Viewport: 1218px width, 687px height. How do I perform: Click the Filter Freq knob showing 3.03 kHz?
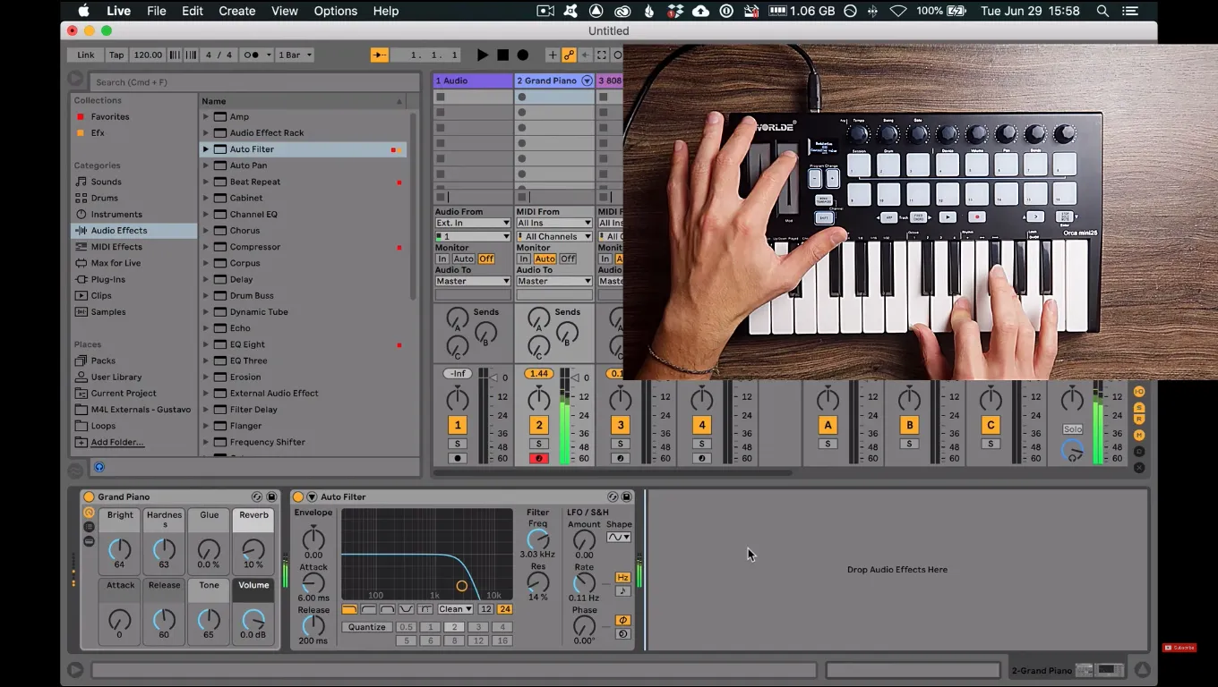coord(537,539)
